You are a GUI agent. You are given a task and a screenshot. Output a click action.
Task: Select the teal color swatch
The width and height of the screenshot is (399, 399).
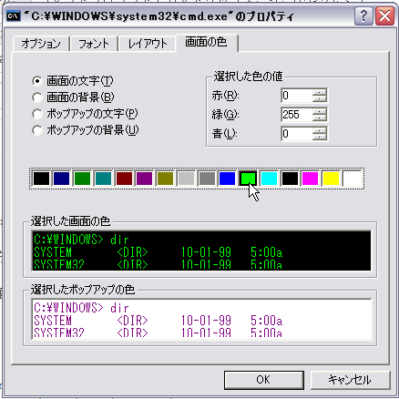click(103, 179)
